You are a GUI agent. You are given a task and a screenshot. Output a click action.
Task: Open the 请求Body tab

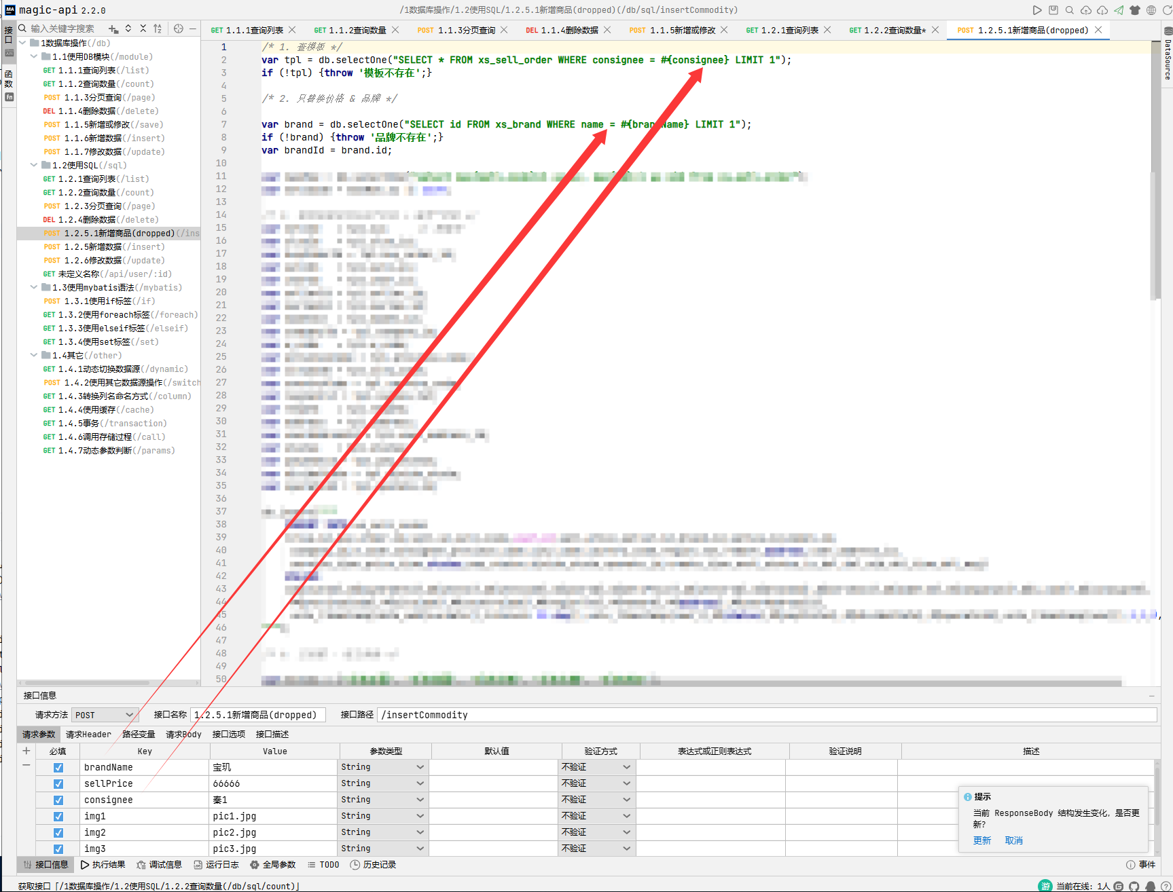point(183,735)
